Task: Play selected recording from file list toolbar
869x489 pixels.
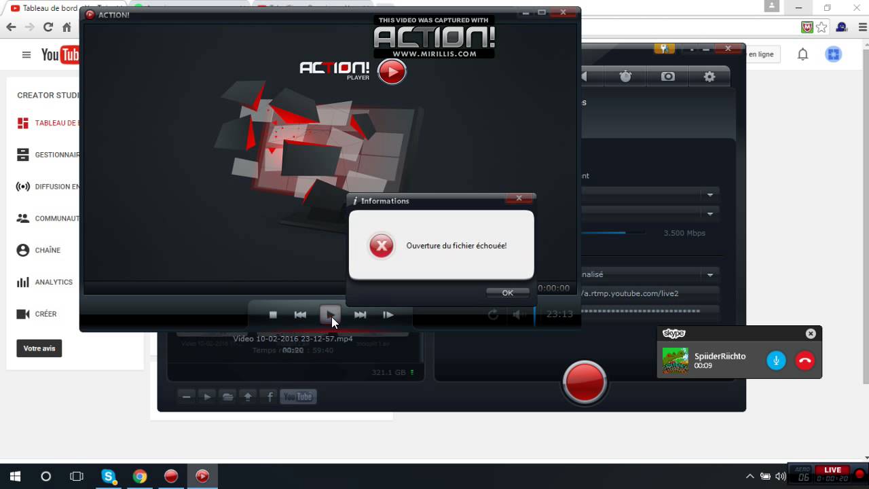Action: 208,397
